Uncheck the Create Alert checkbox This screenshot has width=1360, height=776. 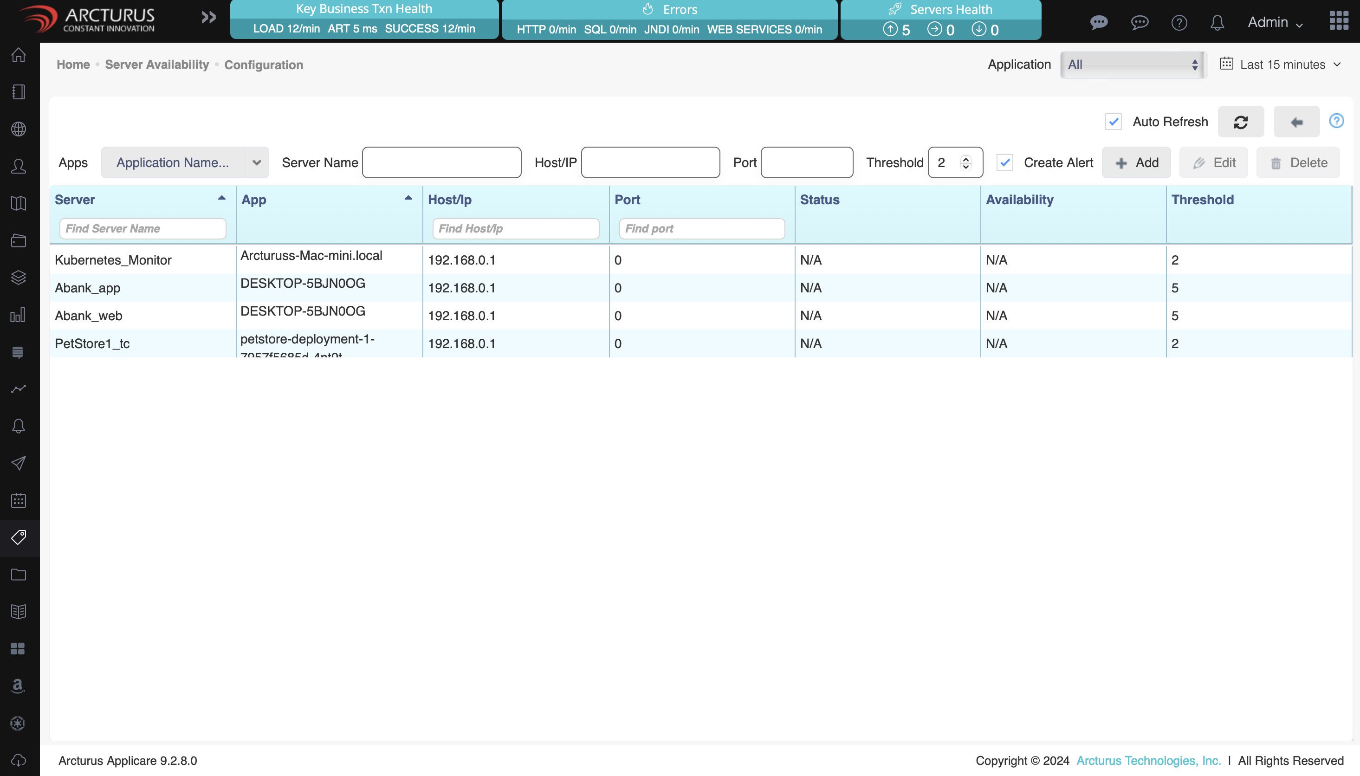tap(1004, 162)
